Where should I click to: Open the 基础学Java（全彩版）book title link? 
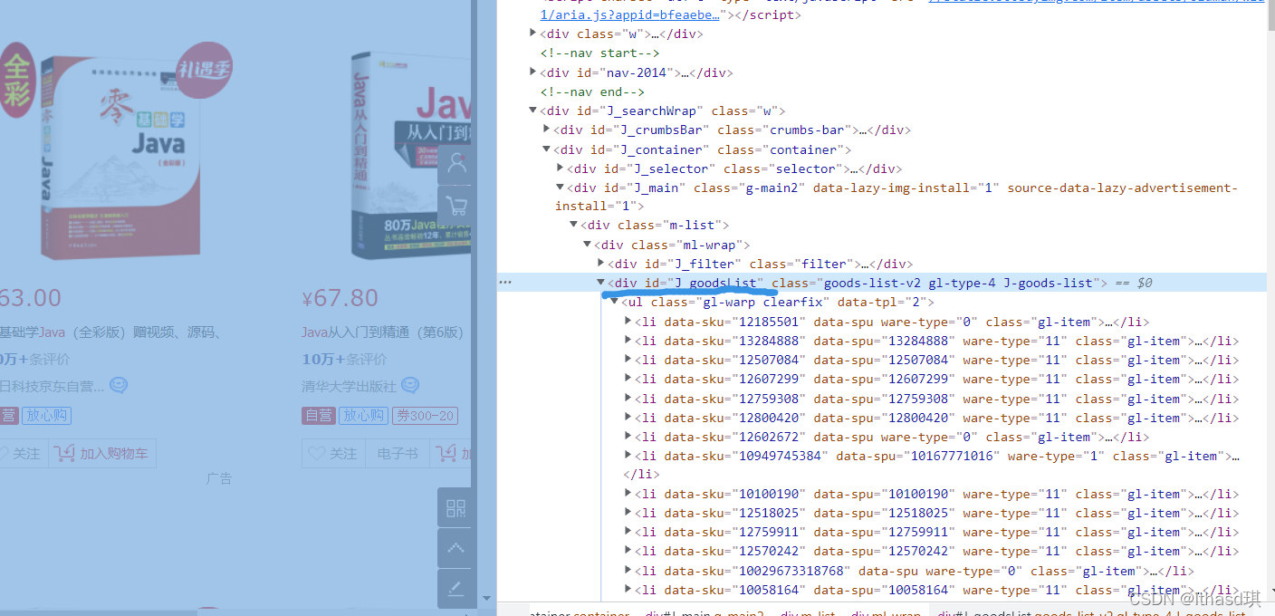(x=111, y=332)
